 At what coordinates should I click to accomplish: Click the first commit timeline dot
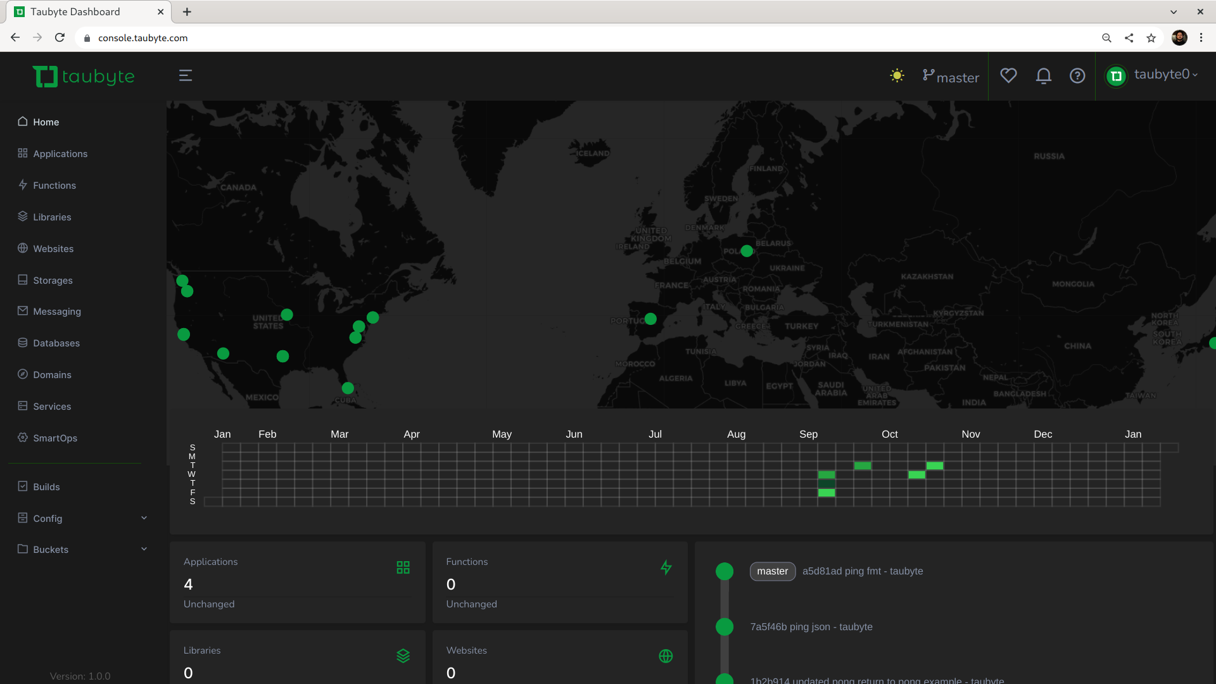[725, 571]
